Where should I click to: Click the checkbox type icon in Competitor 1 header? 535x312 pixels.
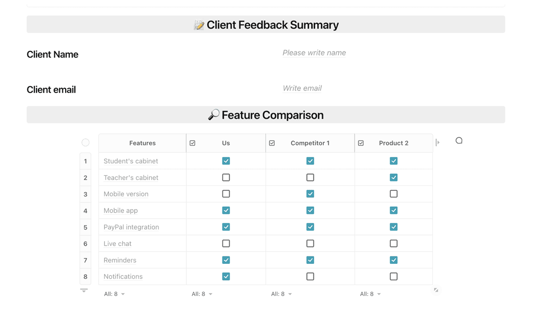click(x=272, y=143)
